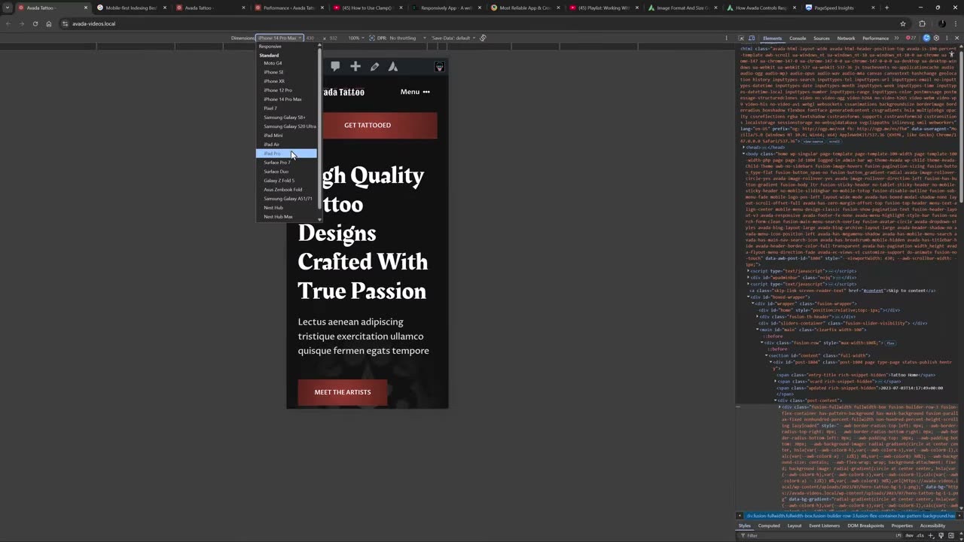Activate the inspect element picker icon
Viewport: 964px width, 542px height.
(x=742, y=38)
